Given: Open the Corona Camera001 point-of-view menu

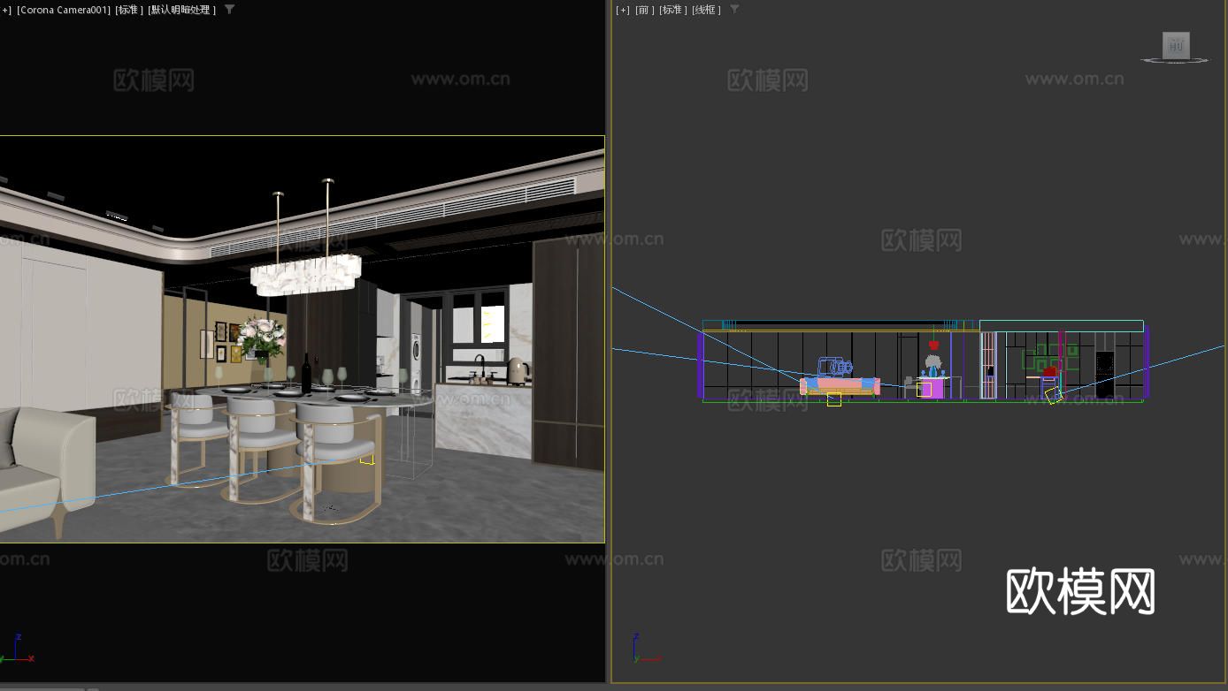Looking at the screenshot, I should point(62,10).
